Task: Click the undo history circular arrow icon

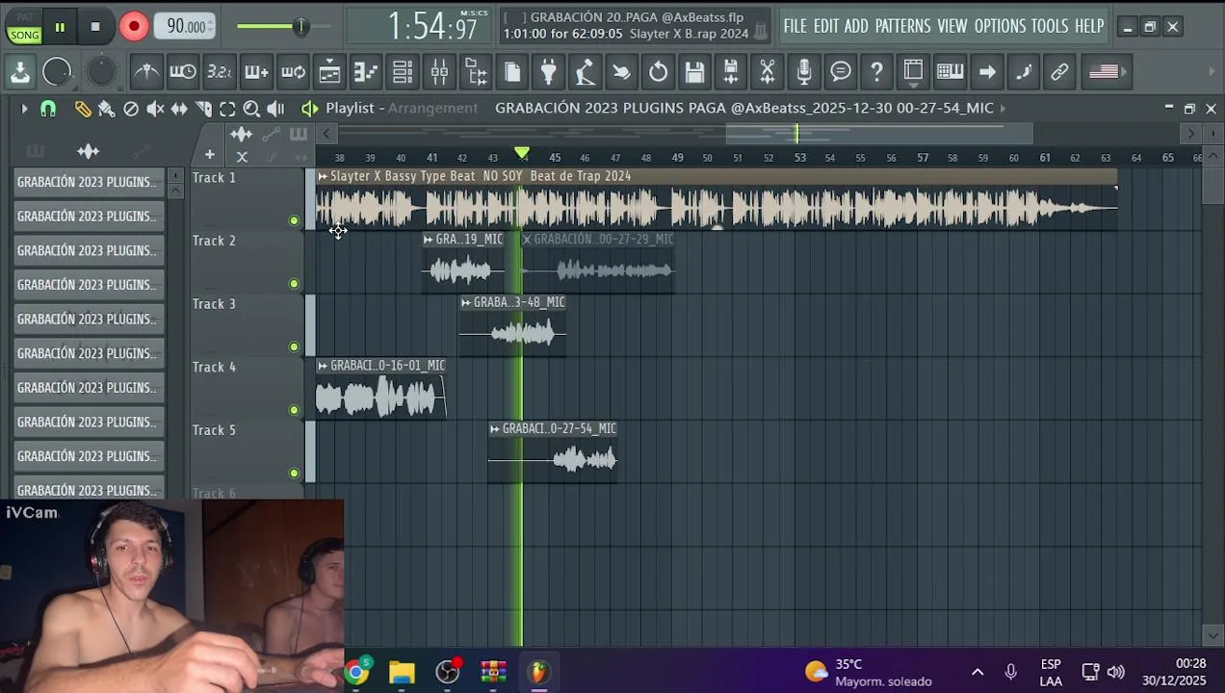Action: click(x=658, y=71)
